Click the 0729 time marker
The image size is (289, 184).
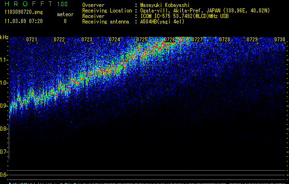coord(252,40)
